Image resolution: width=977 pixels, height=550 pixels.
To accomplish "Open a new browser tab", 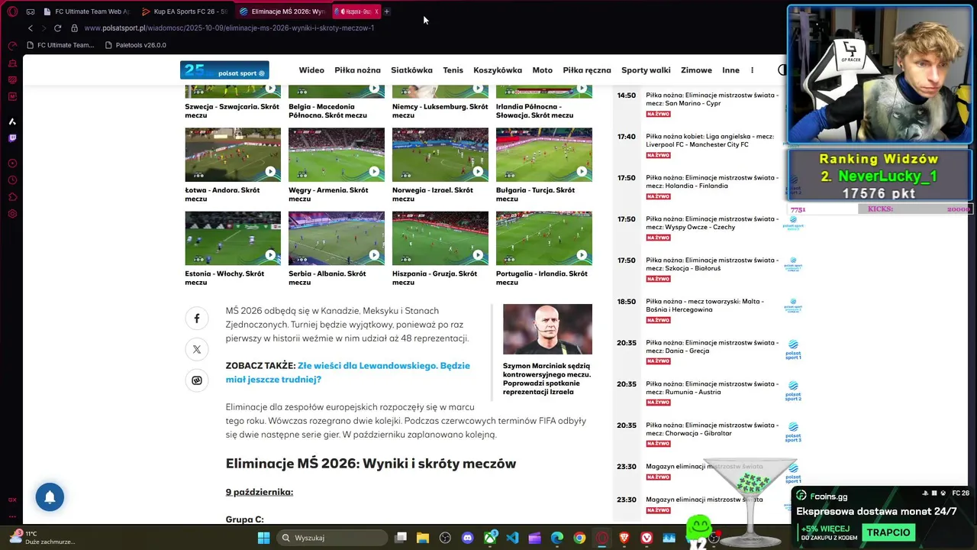I will click(387, 11).
